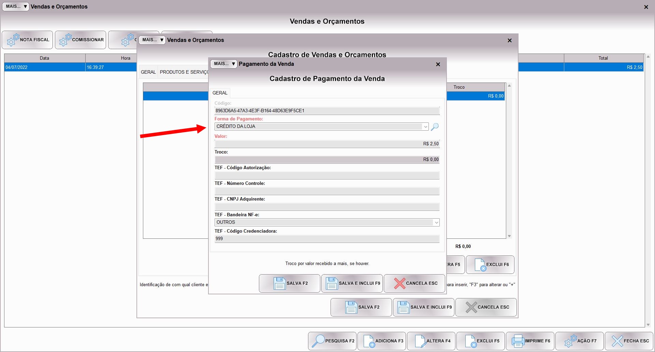
Task: Switch to Produtos e Serviços tab
Action: [184, 72]
